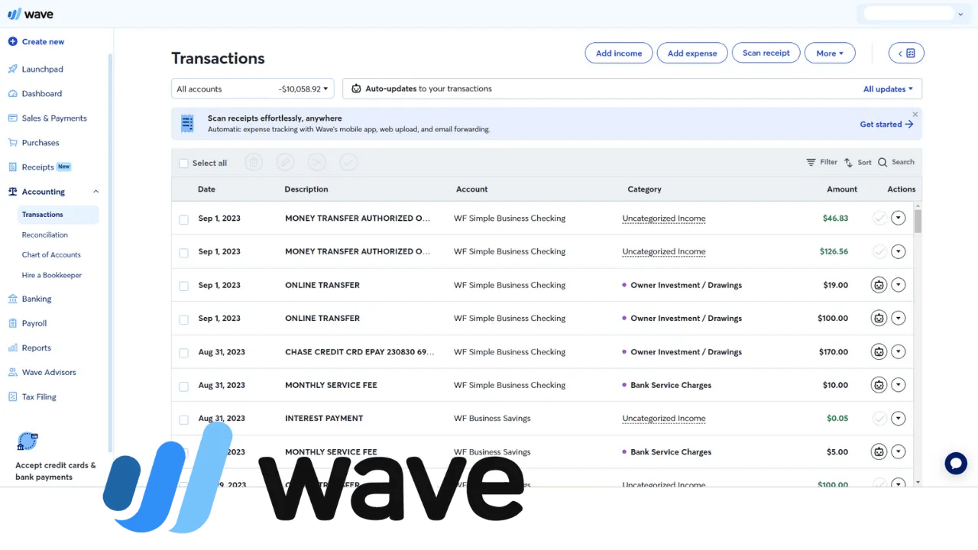Click robot auto-update icon on $19.00 row
Image resolution: width=978 pixels, height=550 pixels.
tap(879, 285)
